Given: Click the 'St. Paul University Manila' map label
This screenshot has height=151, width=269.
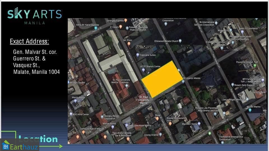Looking at the screenshot, I should point(143,100).
